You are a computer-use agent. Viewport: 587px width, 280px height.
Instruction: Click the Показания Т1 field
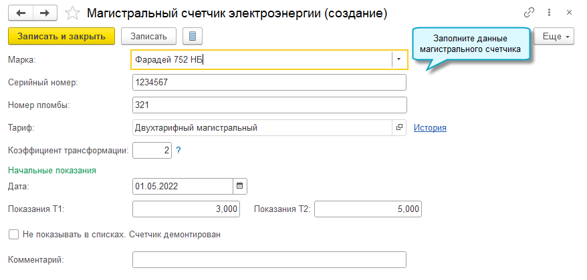(186, 209)
